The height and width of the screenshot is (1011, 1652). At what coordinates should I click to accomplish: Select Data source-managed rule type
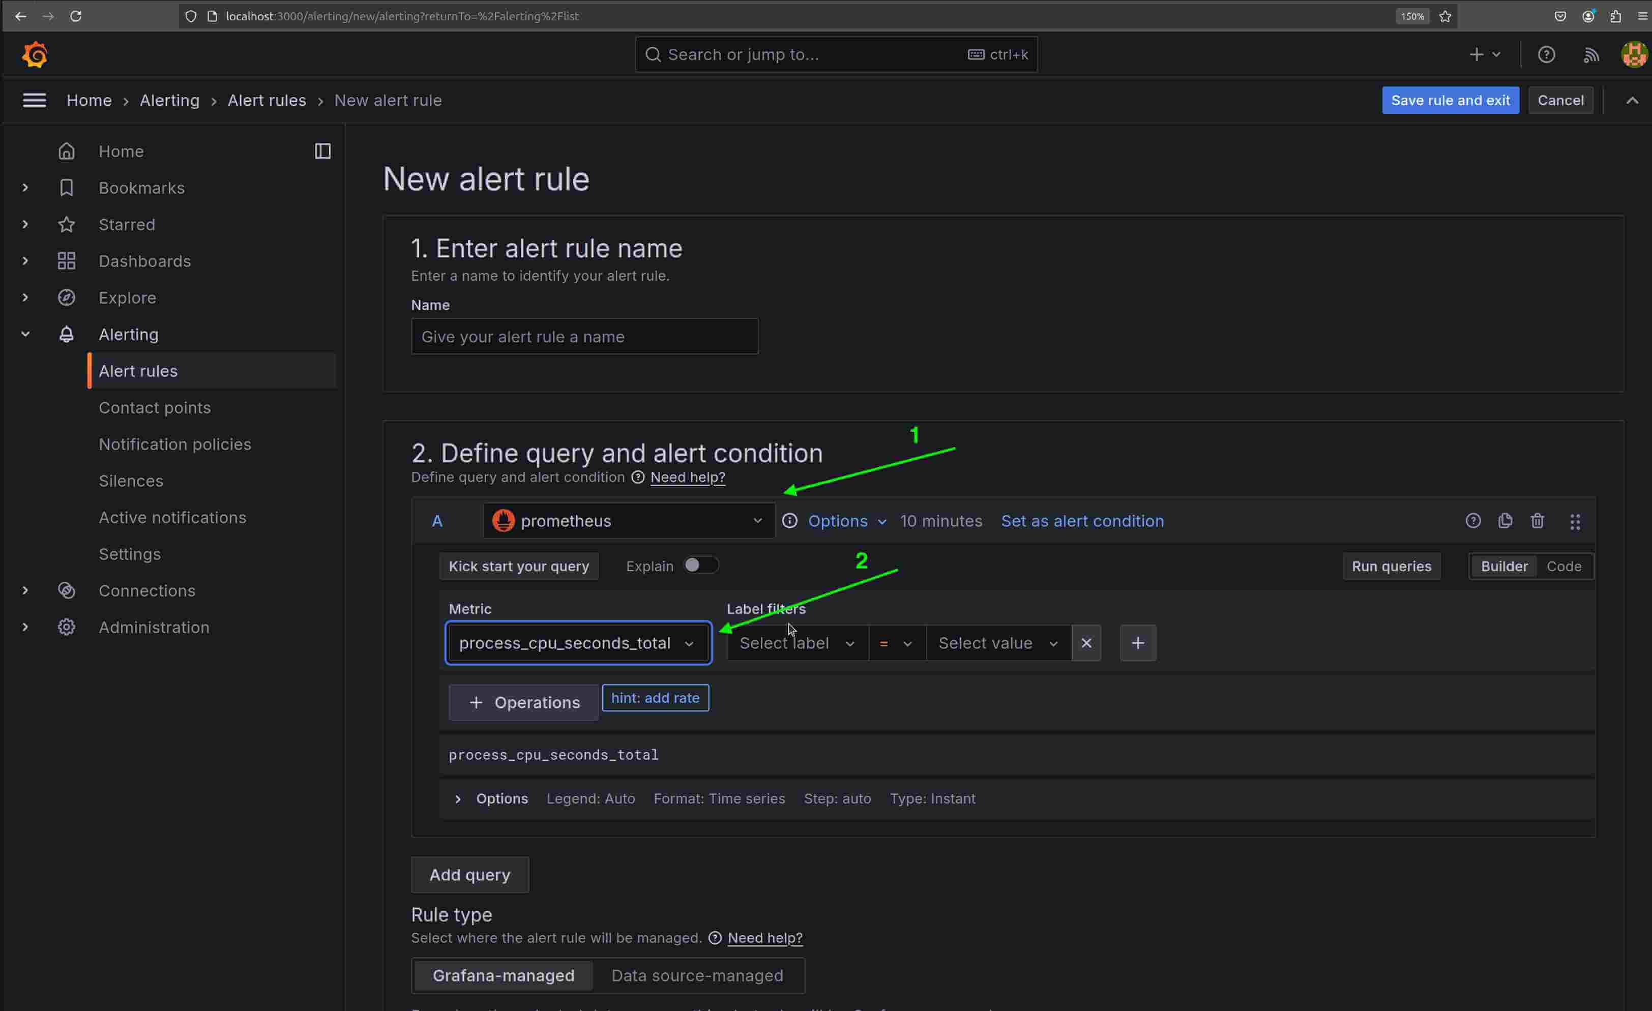(697, 975)
